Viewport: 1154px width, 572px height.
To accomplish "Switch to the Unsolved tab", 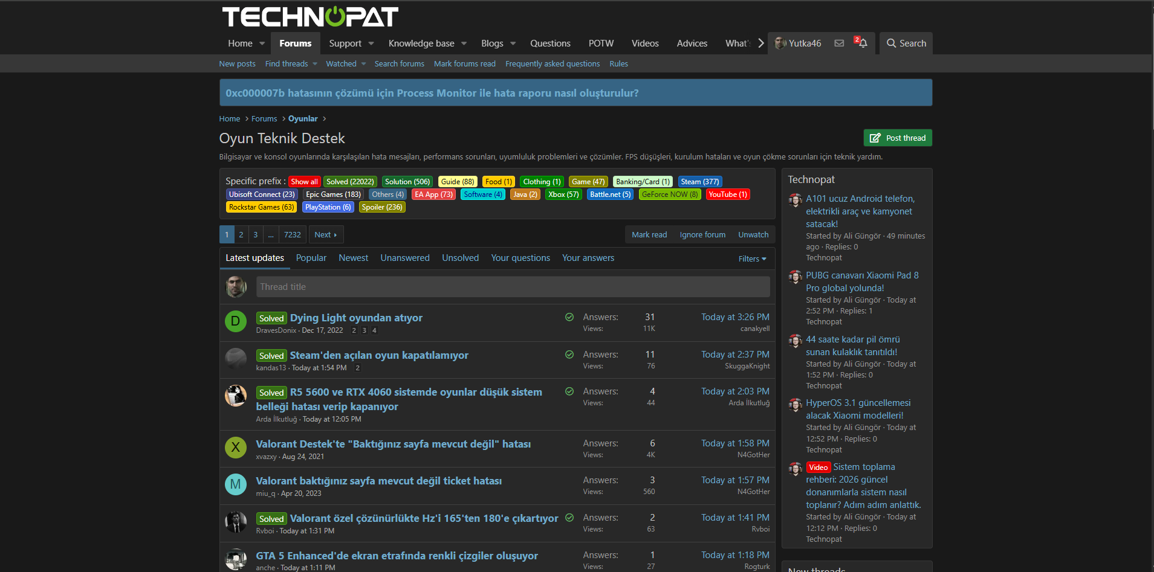I will tap(460, 258).
